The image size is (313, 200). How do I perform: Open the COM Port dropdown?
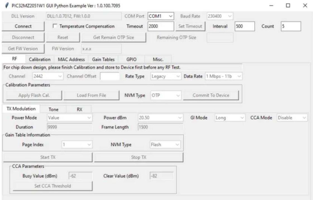tap(161, 16)
